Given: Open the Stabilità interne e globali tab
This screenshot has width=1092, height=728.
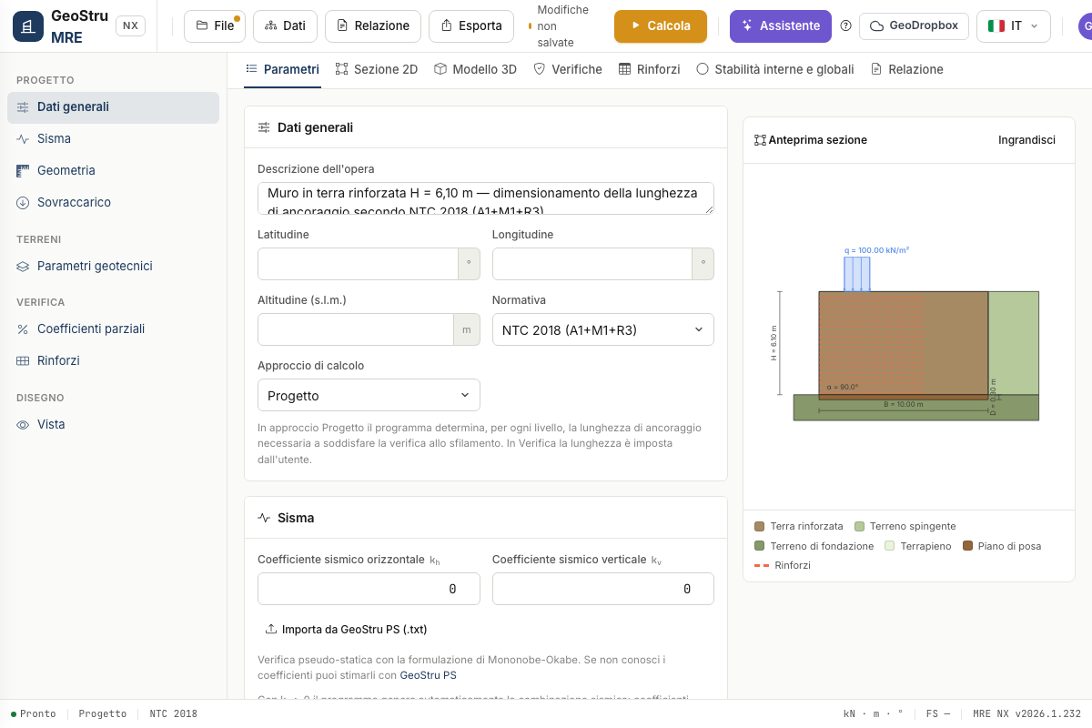Looking at the screenshot, I should (775, 69).
